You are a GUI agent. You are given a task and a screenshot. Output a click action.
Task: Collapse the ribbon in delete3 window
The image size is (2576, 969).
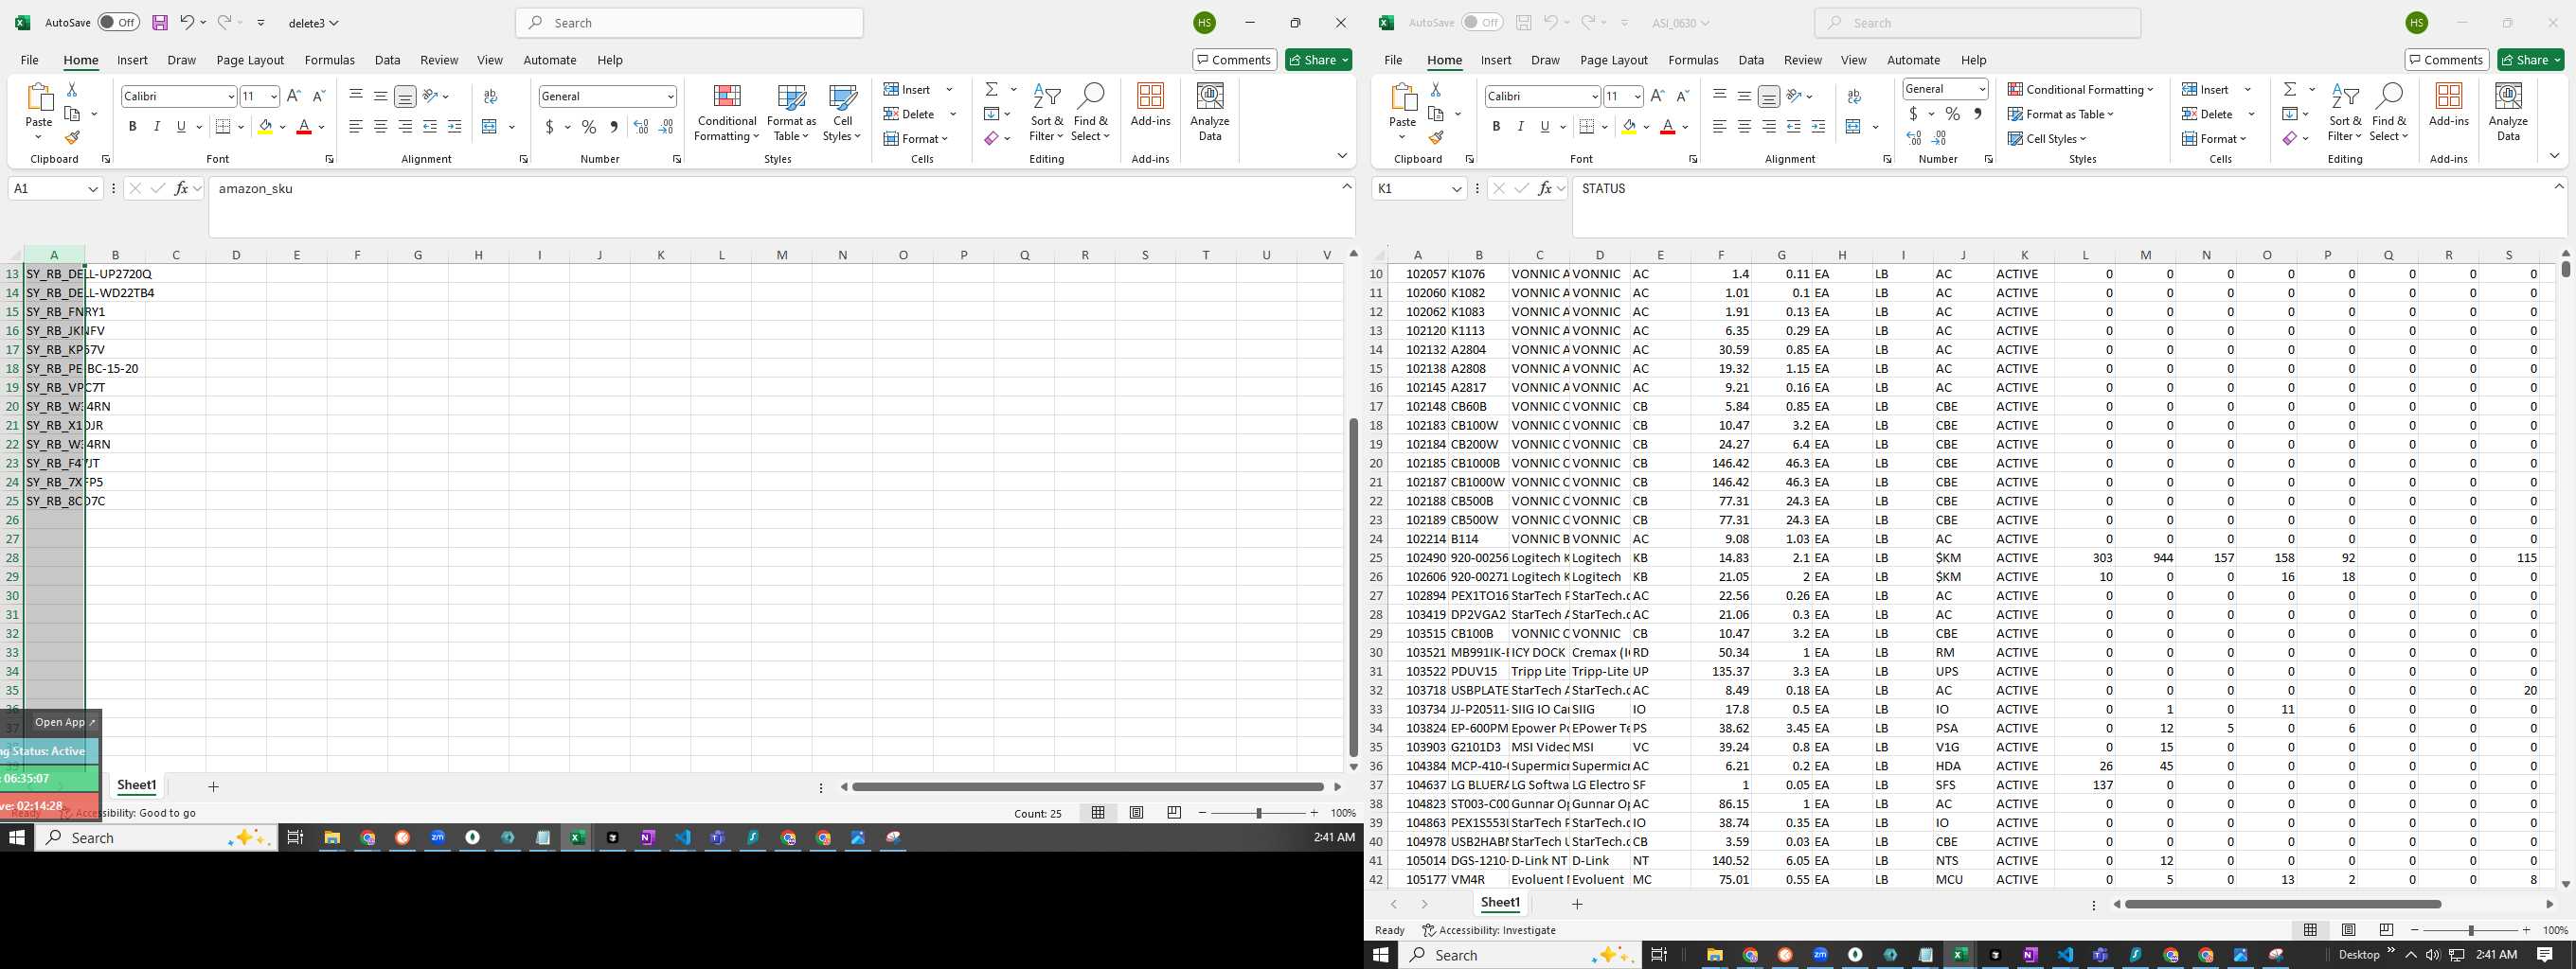pyautogui.click(x=1342, y=156)
